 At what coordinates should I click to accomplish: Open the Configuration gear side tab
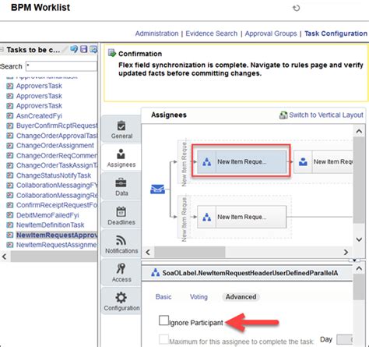121,301
